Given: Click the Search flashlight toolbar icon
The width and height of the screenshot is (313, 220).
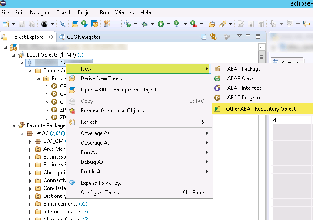Looking at the screenshot, I should [x=223, y=24].
